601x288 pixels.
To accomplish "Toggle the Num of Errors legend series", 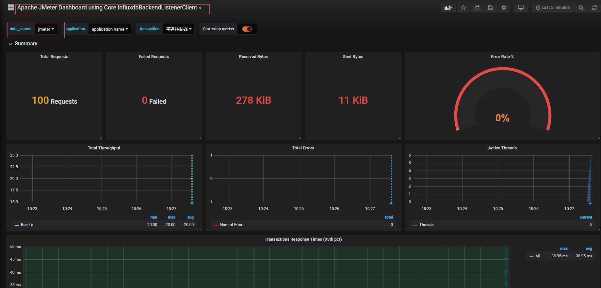I will point(232,225).
